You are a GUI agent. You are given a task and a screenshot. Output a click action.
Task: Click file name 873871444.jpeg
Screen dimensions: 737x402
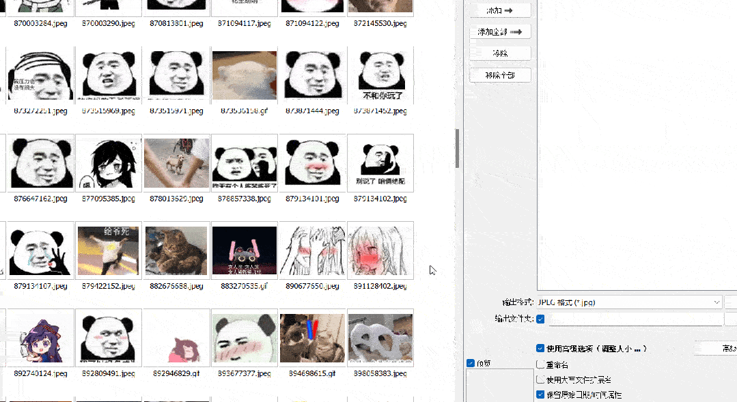313,111
